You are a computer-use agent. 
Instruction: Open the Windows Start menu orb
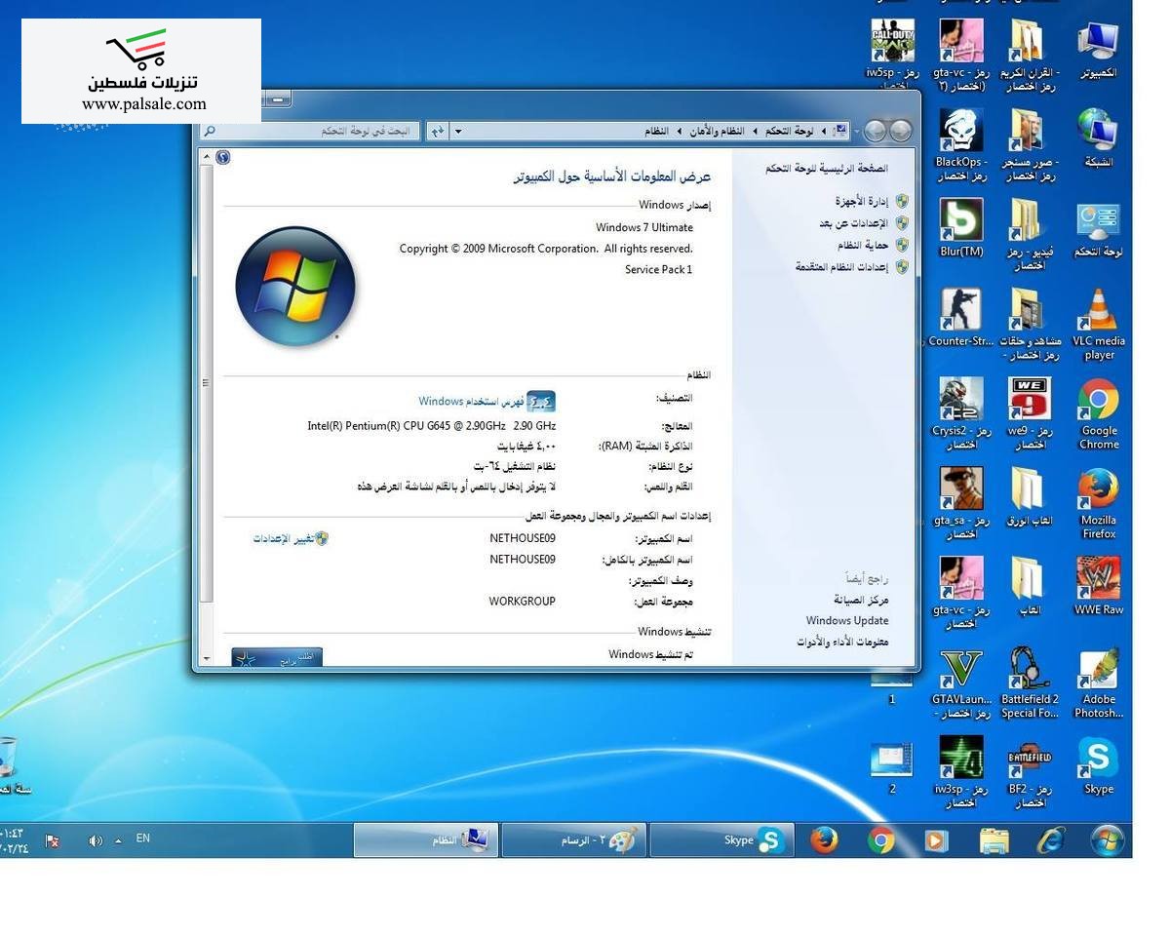point(1107,839)
